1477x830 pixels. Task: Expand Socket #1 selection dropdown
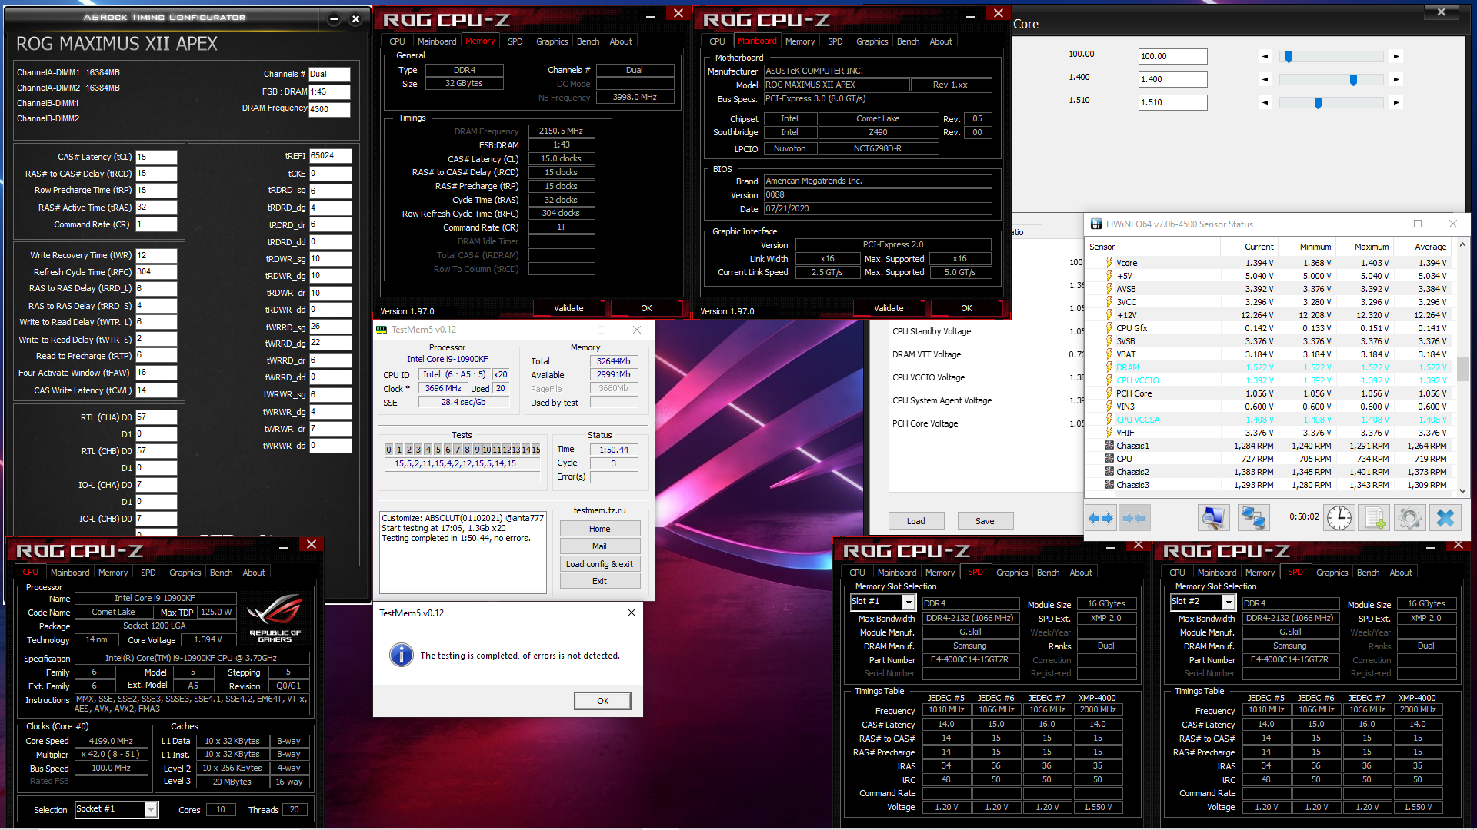[151, 809]
